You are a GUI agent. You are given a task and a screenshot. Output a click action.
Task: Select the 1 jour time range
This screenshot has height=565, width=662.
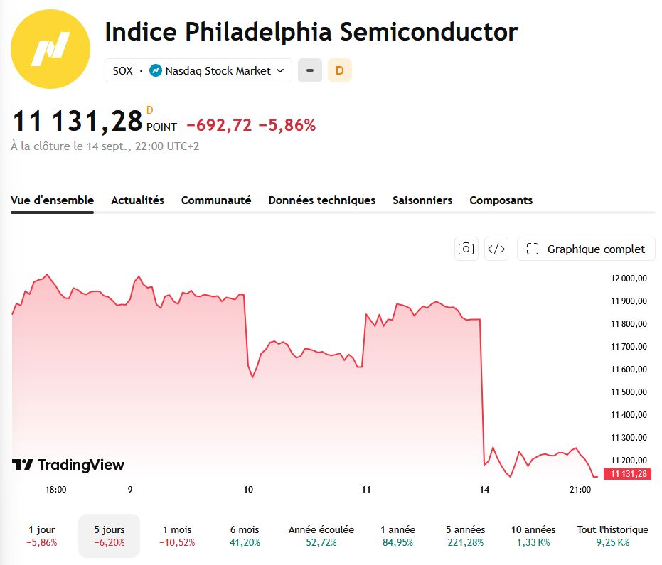(x=42, y=536)
